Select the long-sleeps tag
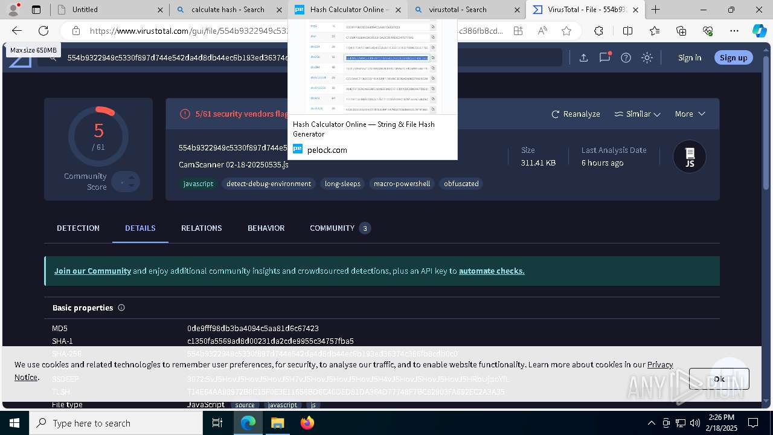This screenshot has height=435, width=773. pyautogui.click(x=342, y=184)
